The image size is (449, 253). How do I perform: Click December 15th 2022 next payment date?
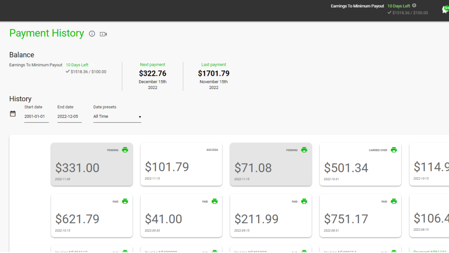(153, 85)
